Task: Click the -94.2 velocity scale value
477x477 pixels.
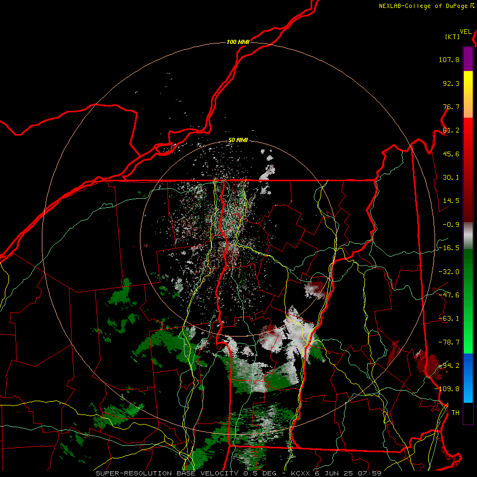Action: (449, 366)
